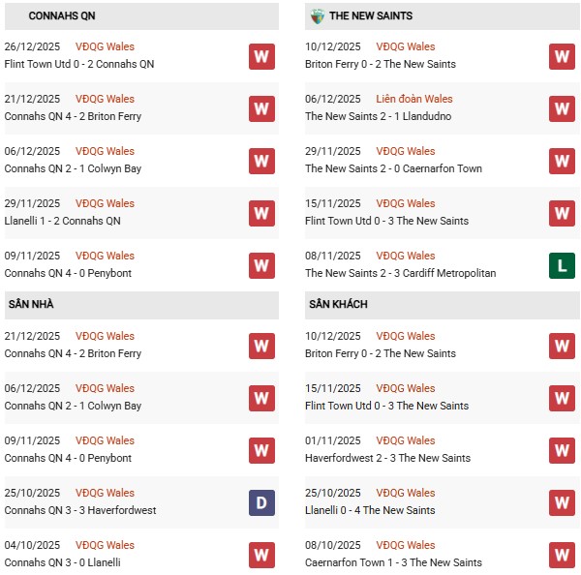Open the Connahs QN 2 - 1 Colwyn Bay match under CONNAHS QN

click(73, 168)
